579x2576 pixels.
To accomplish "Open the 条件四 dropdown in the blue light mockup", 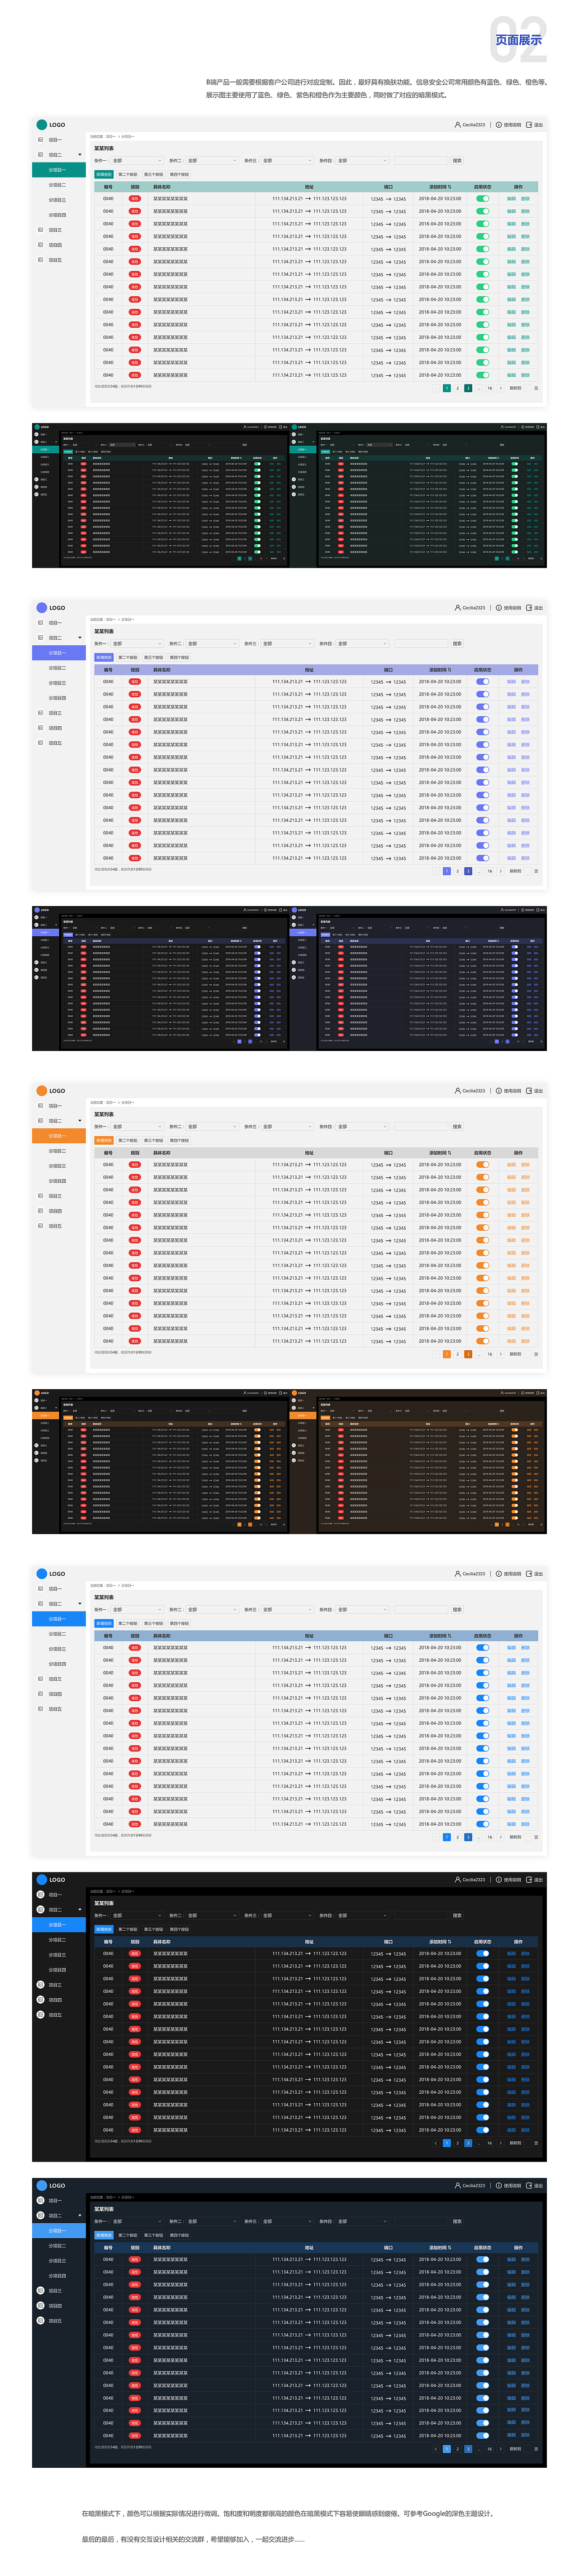I will (x=361, y=1610).
